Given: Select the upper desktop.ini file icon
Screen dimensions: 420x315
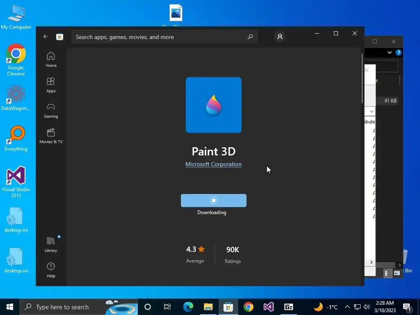Looking at the screenshot, I should click(16, 220).
